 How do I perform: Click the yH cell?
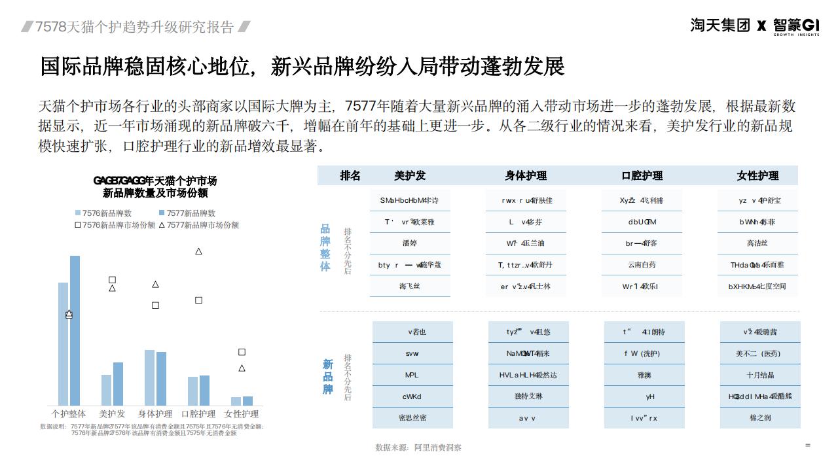[x=644, y=396]
